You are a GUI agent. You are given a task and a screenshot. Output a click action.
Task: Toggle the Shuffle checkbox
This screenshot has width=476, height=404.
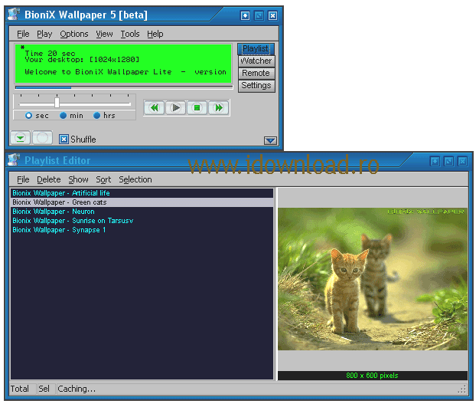click(x=64, y=140)
